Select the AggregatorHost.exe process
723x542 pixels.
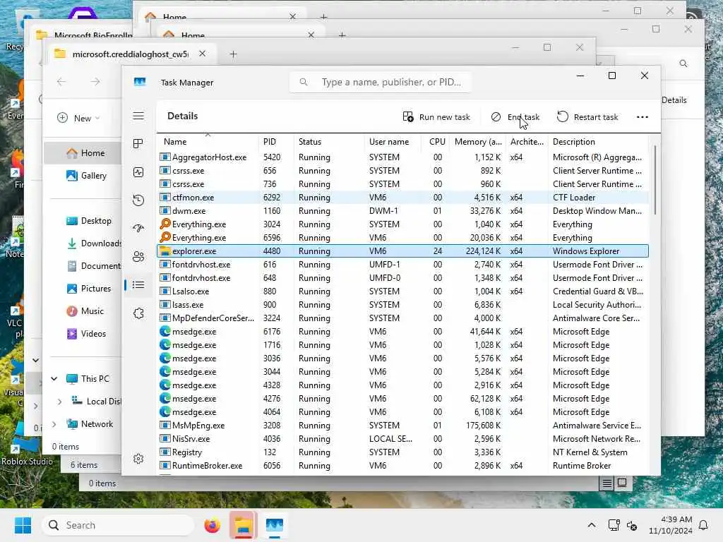click(402, 157)
